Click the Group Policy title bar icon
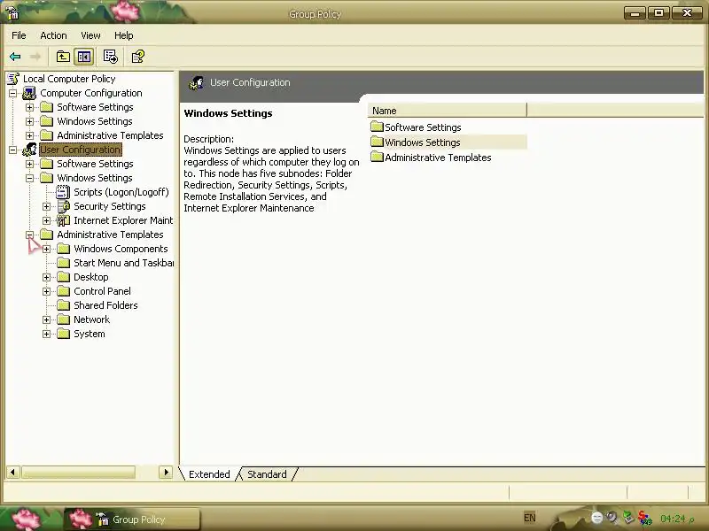 coord(12,14)
